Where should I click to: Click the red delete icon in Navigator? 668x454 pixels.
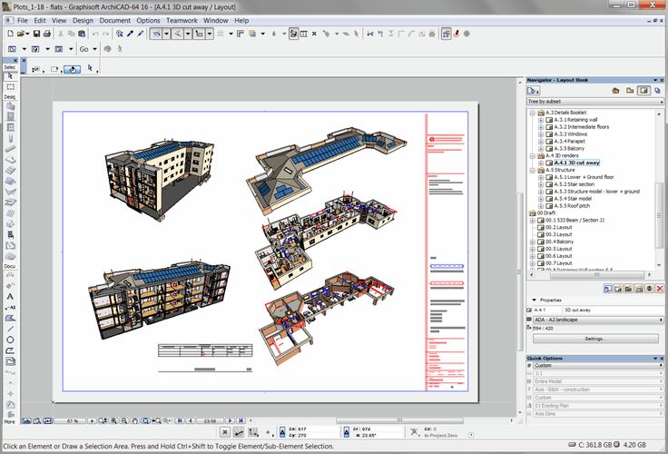pos(660,289)
